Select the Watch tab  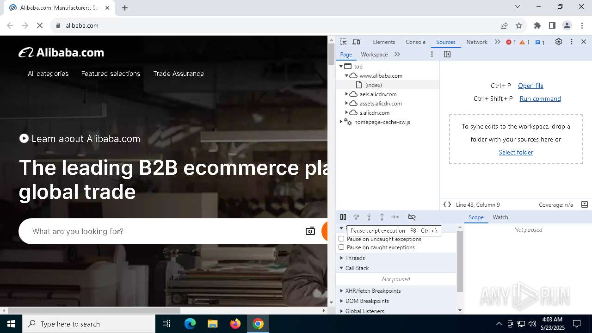[x=500, y=217]
